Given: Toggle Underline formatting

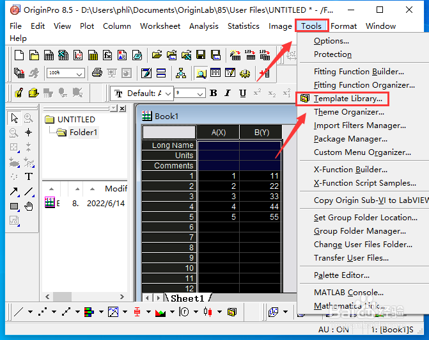Looking at the screenshot, I should (x=242, y=93).
